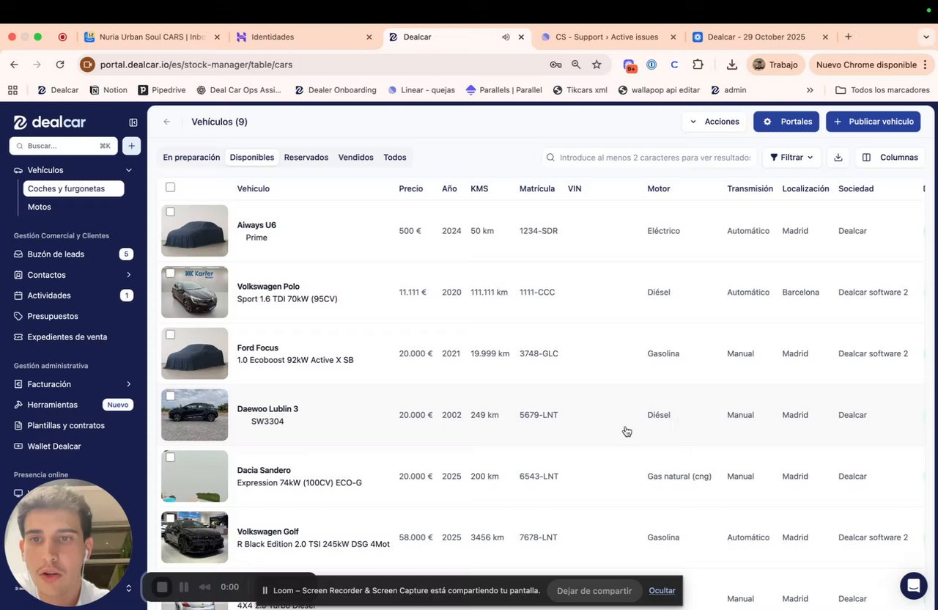Open the Portales settings button
This screenshot has height=610, width=938.
787,122
